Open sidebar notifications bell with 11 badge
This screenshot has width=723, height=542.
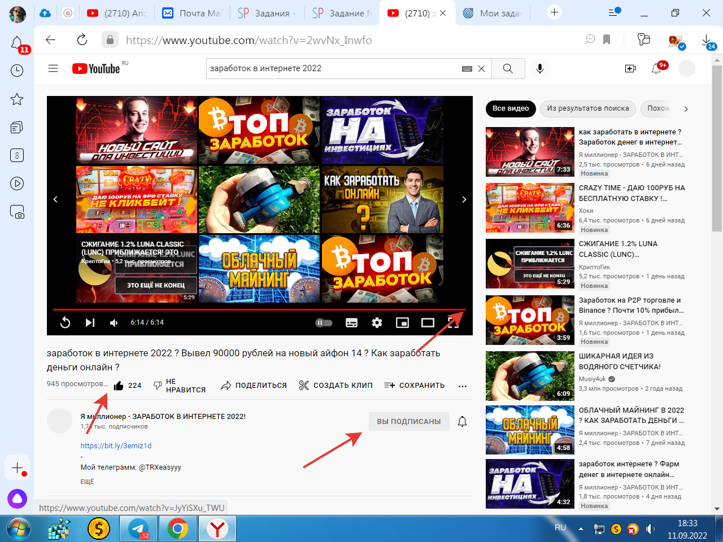coord(17,43)
